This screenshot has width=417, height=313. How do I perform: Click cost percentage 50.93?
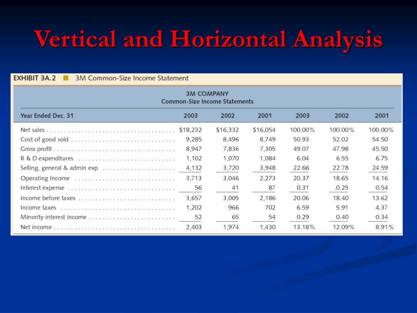click(x=301, y=139)
